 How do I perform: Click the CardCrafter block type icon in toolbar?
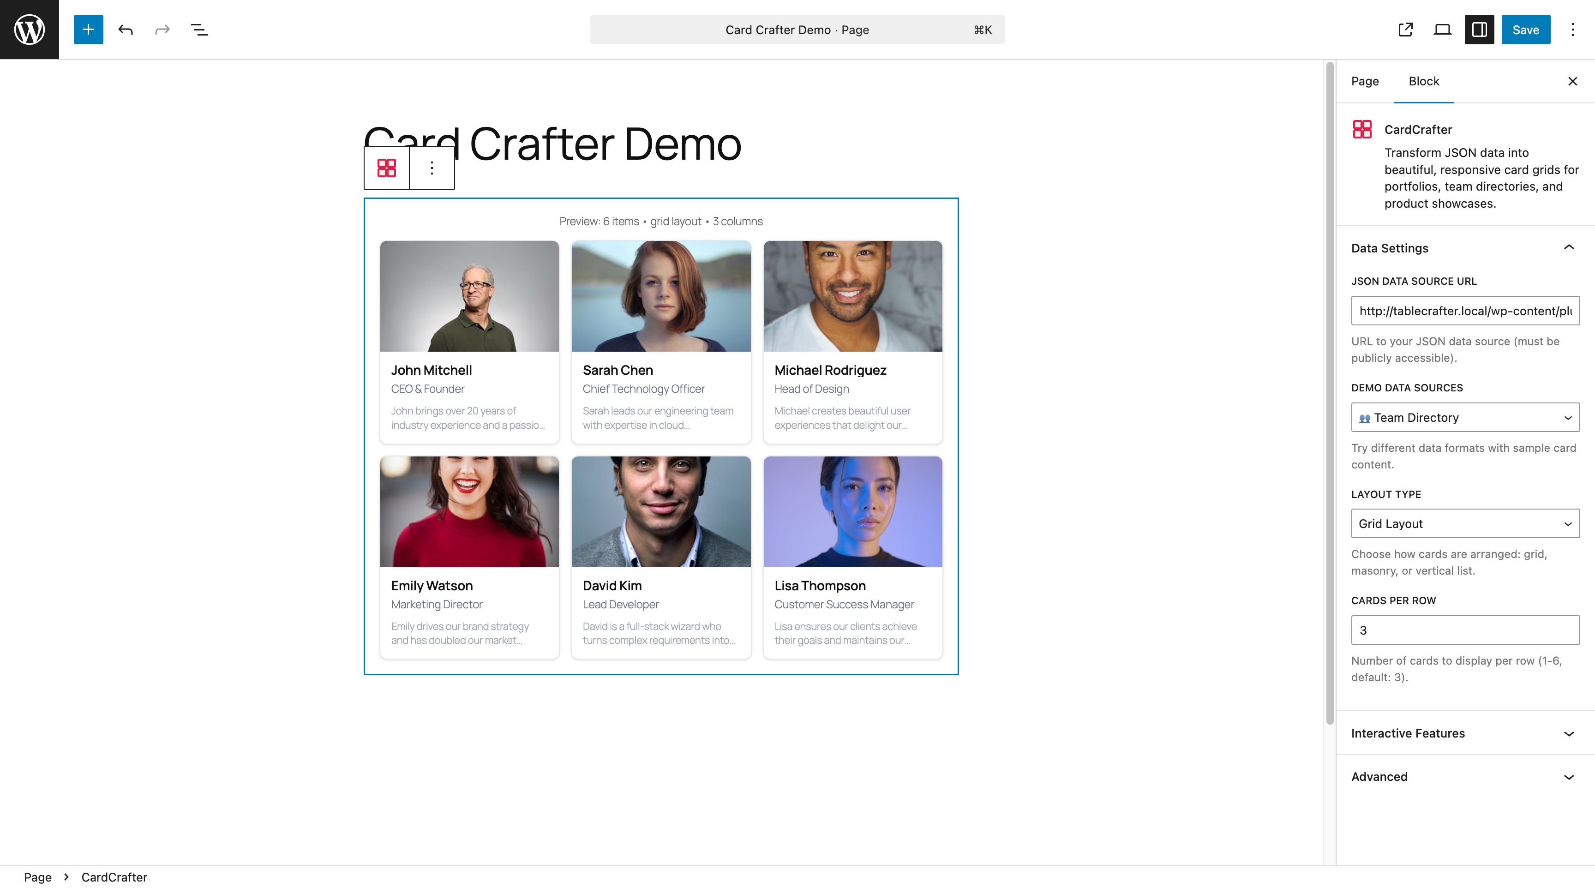[x=386, y=168]
